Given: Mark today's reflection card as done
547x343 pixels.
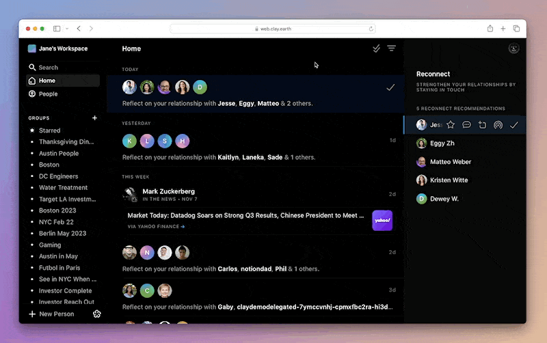Looking at the screenshot, I should 390,87.
